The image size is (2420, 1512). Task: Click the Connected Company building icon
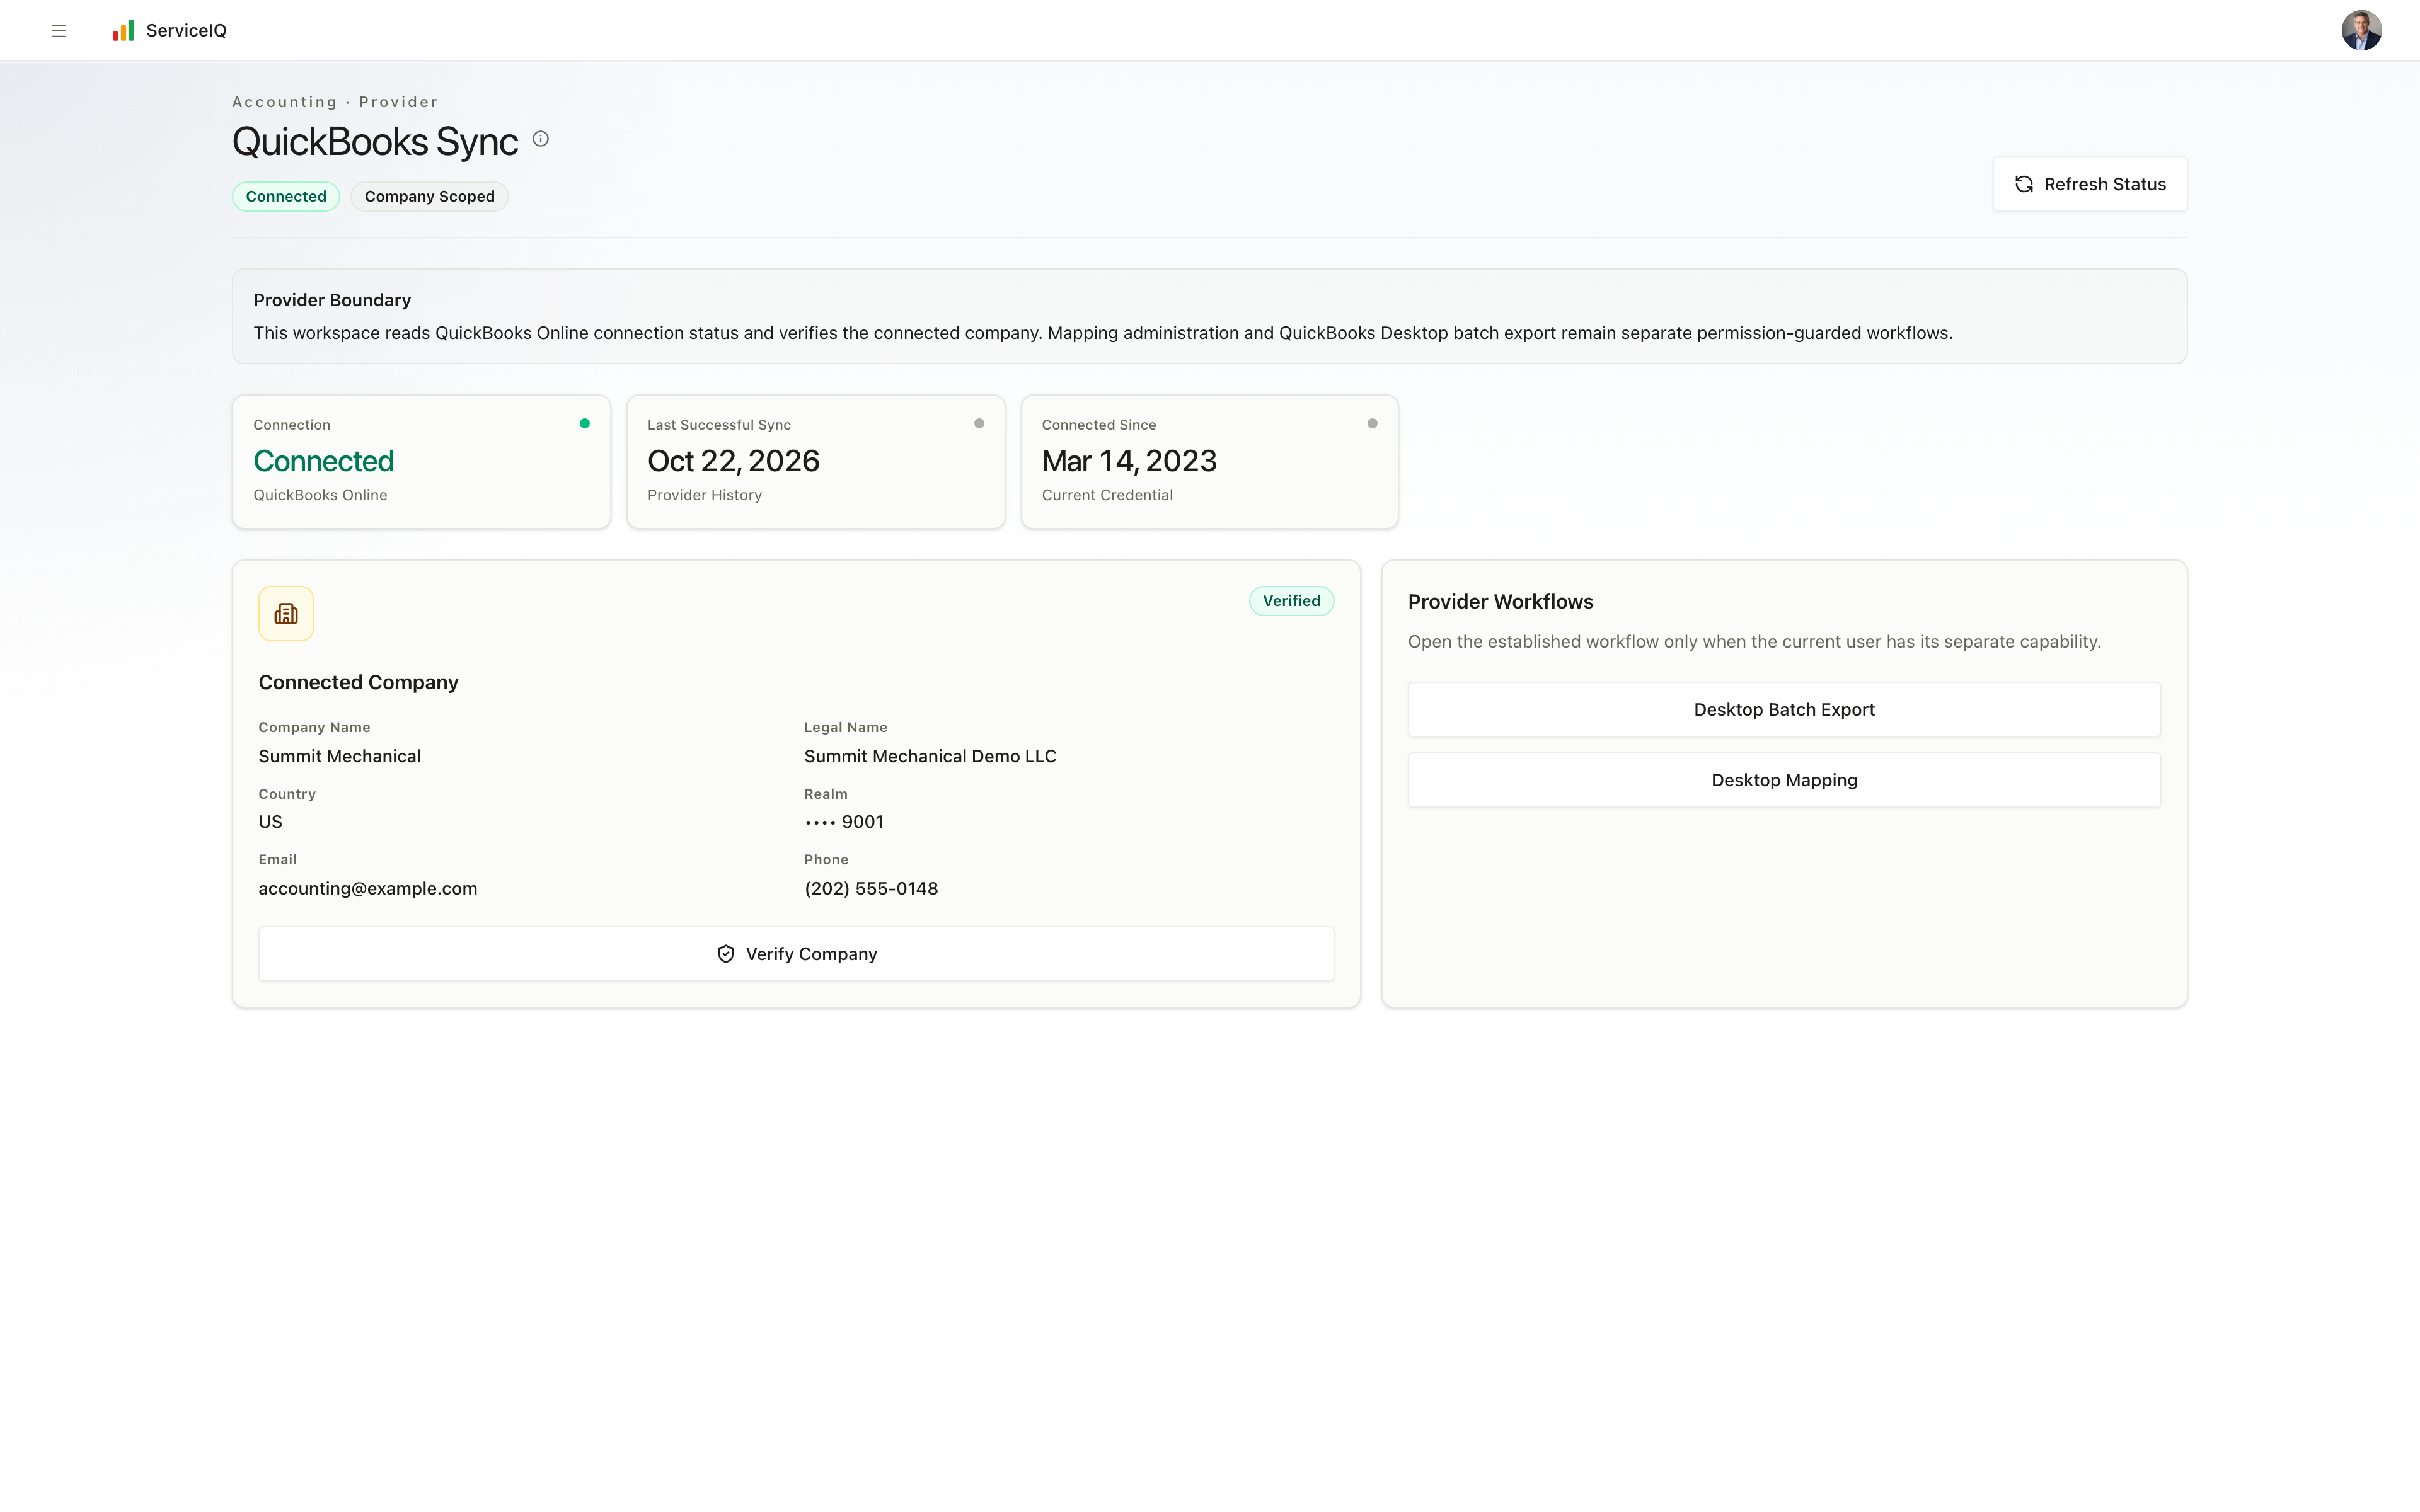click(286, 613)
